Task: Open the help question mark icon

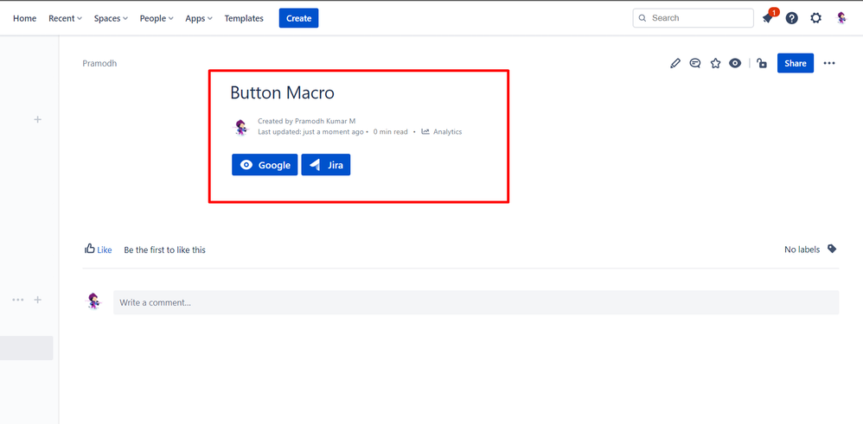Action: click(791, 18)
